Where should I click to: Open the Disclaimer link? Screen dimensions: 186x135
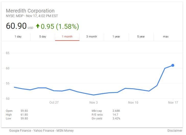[x=175, y=131]
